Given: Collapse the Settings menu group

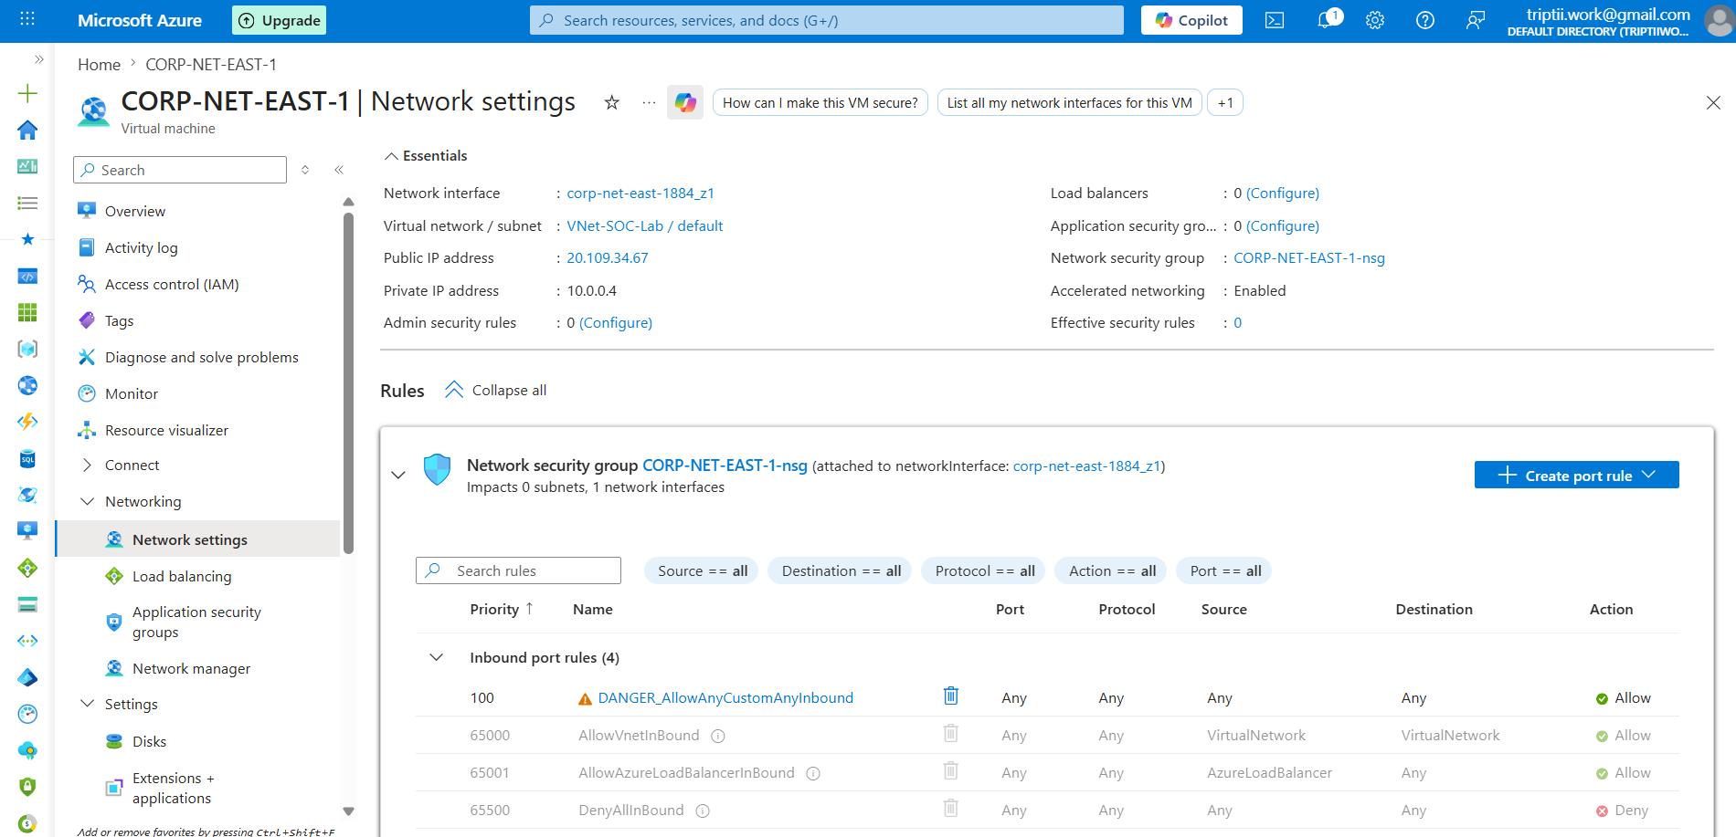Looking at the screenshot, I should coord(88,704).
